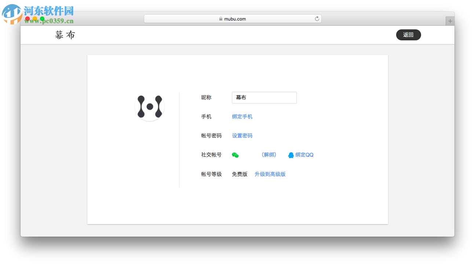Click the 帐号密码 label
Screen dimensions: 475x266
[x=211, y=136]
